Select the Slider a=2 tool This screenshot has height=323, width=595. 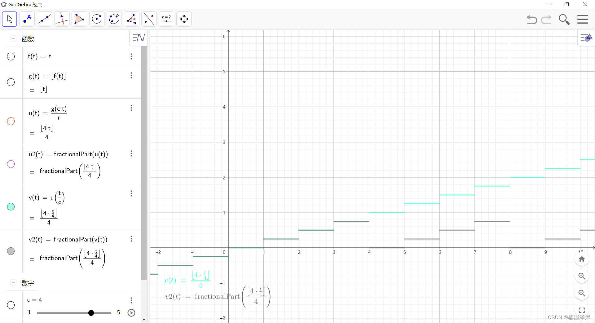pos(167,19)
